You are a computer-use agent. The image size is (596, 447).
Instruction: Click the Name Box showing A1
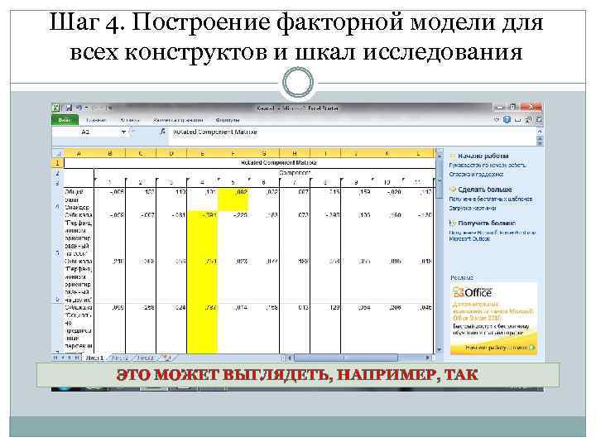pos(86,132)
